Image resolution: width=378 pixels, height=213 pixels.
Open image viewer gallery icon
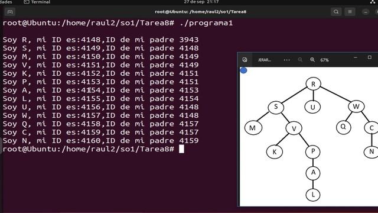pyautogui.click(x=245, y=60)
